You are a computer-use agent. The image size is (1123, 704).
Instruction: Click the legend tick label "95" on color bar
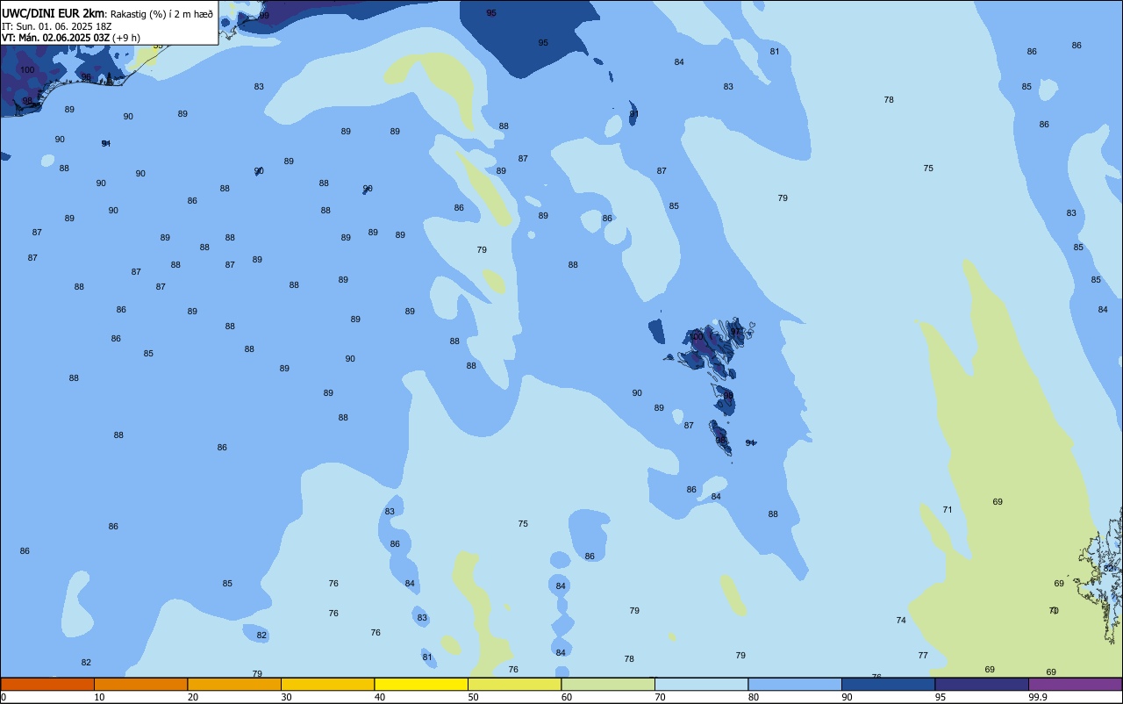[941, 697]
